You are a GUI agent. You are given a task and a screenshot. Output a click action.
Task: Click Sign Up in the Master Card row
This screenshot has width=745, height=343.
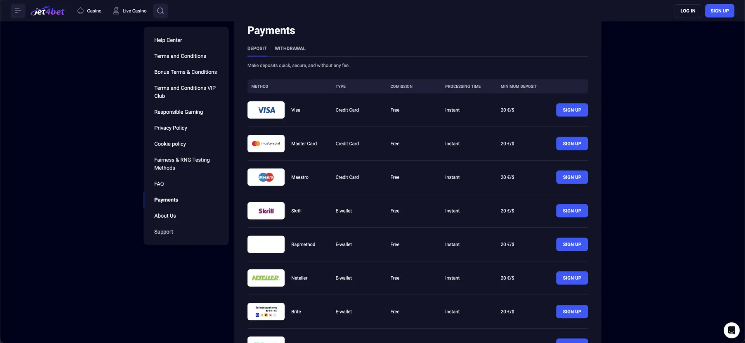[x=572, y=144]
